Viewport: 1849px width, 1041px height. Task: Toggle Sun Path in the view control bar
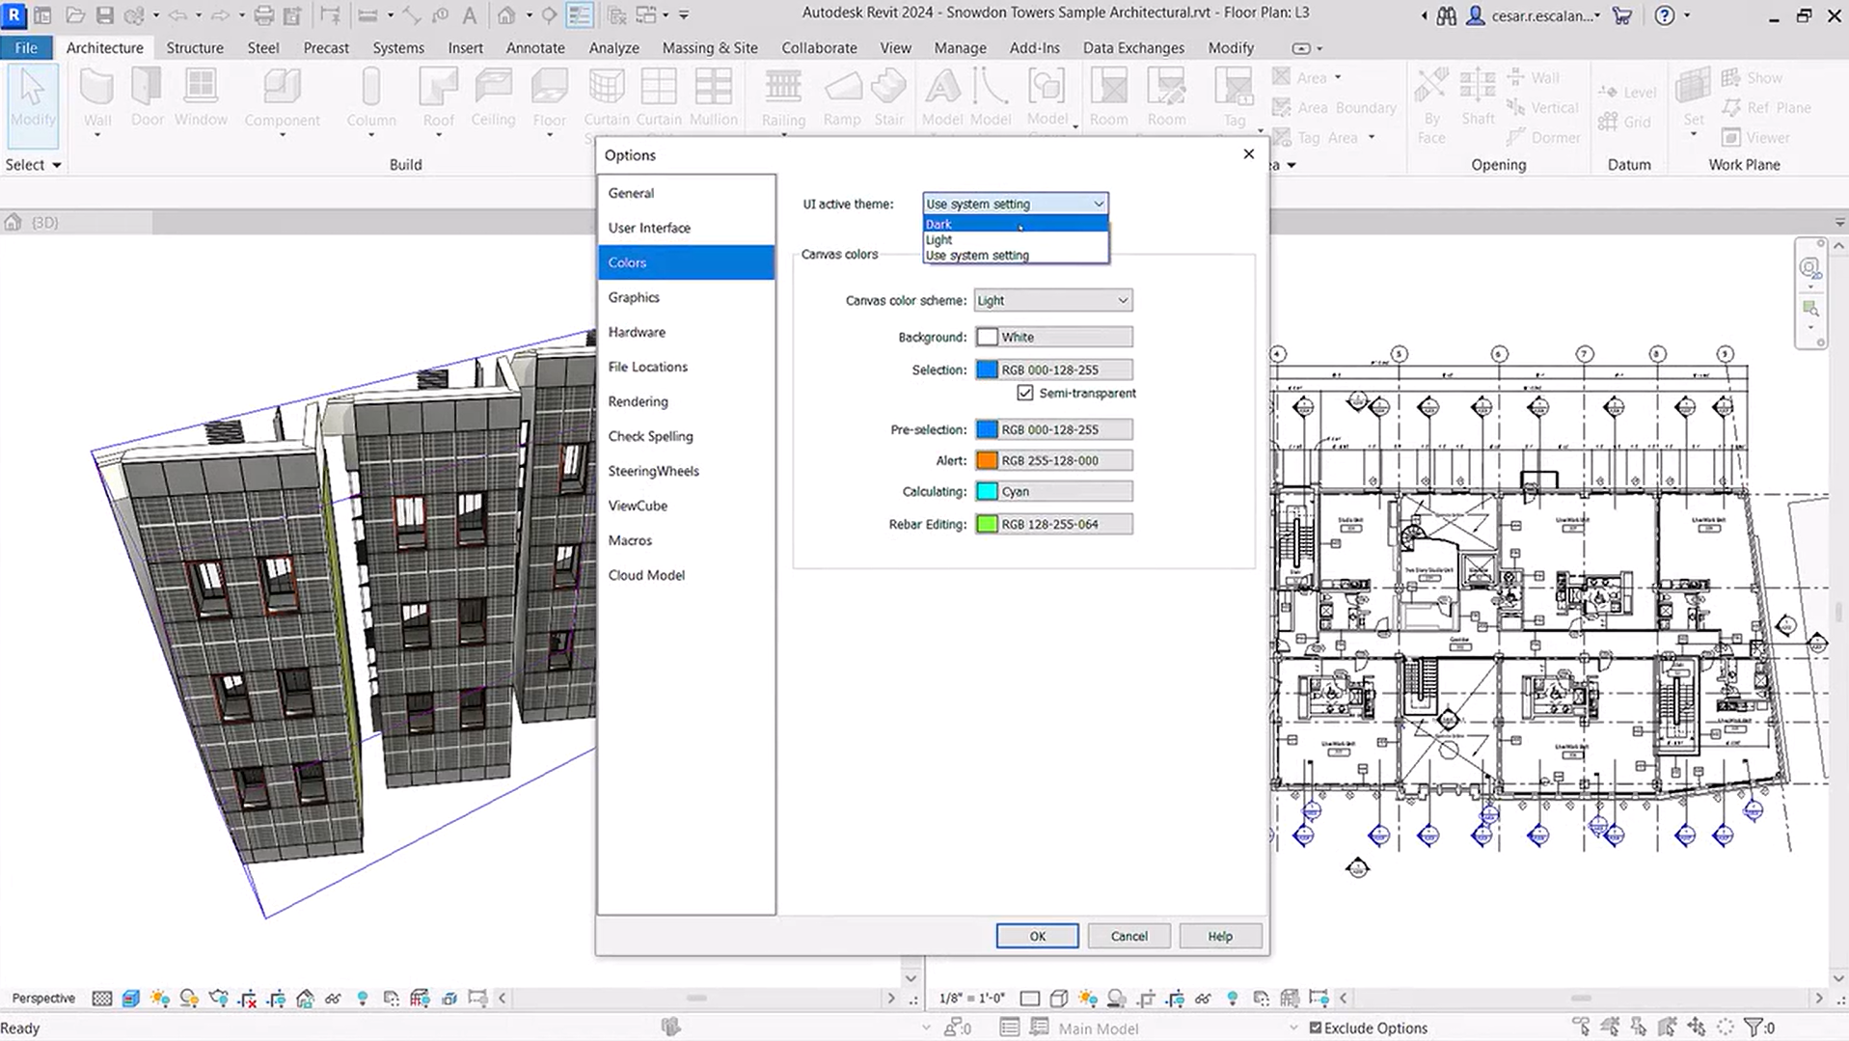pyautogui.click(x=1087, y=998)
